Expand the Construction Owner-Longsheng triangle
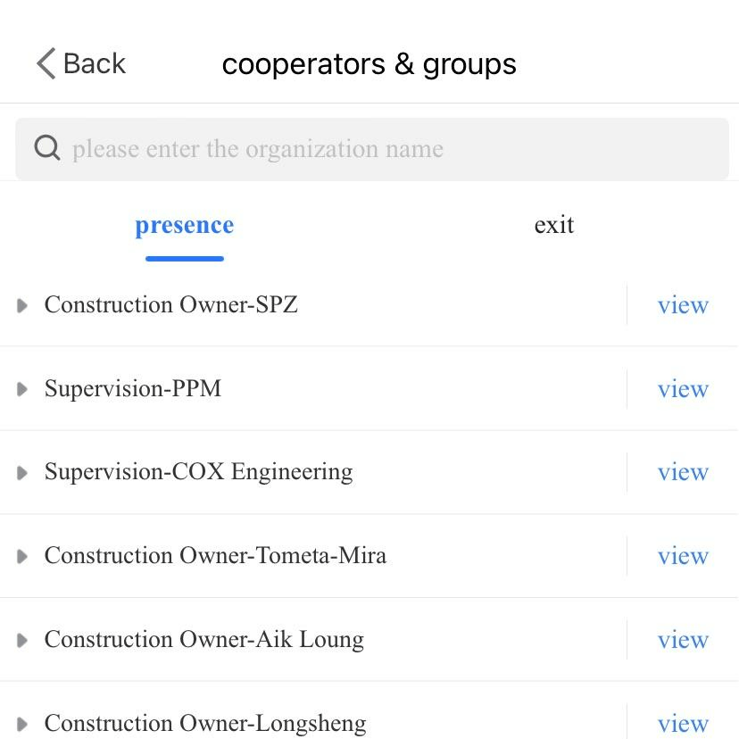The height and width of the screenshot is (739, 739). coord(22,724)
